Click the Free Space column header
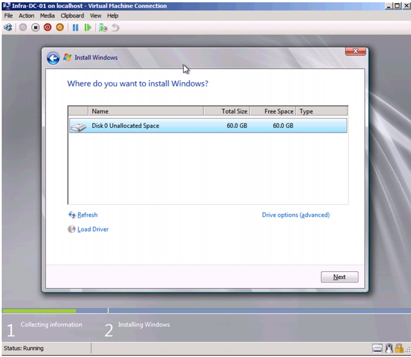 273,111
